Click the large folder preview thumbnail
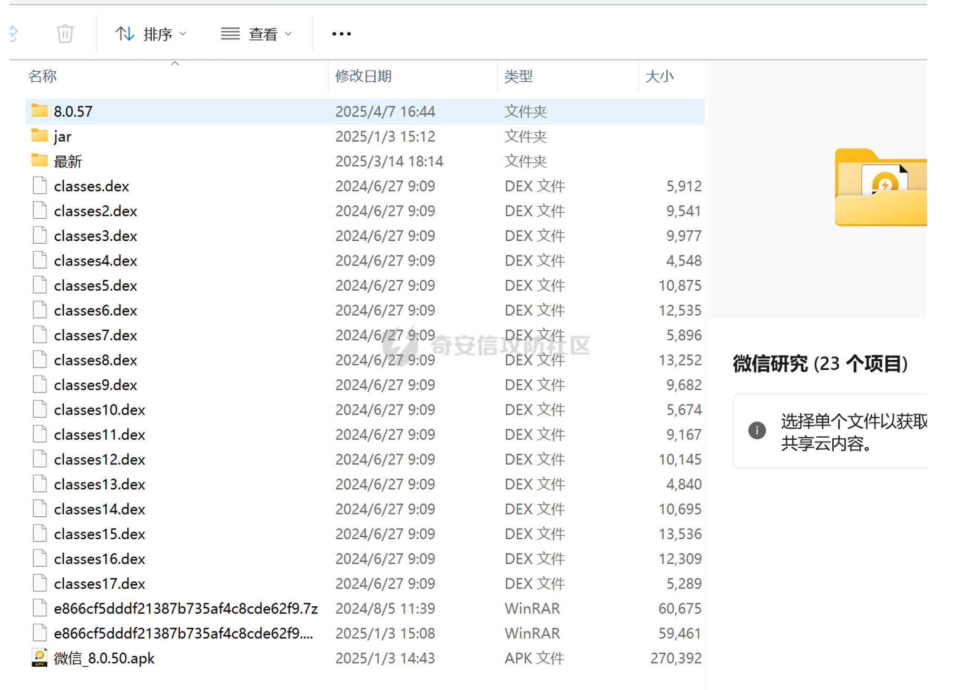The image size is (975, 690). tap(881, 188)
